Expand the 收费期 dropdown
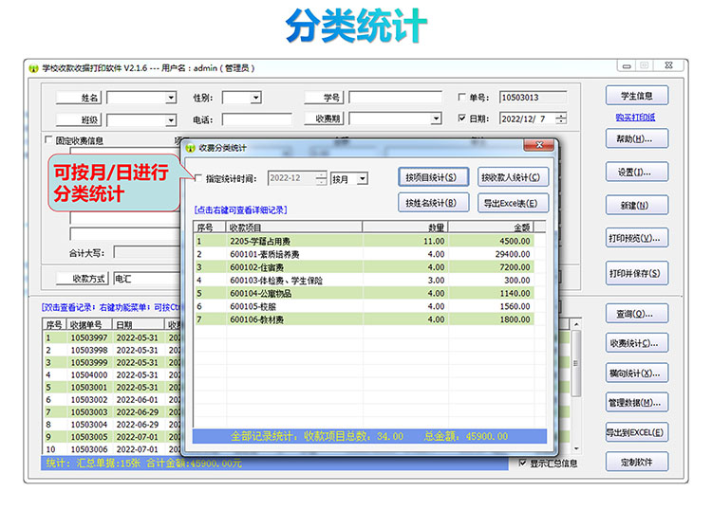This screenshot has width=712, height=510. [436, 118]
